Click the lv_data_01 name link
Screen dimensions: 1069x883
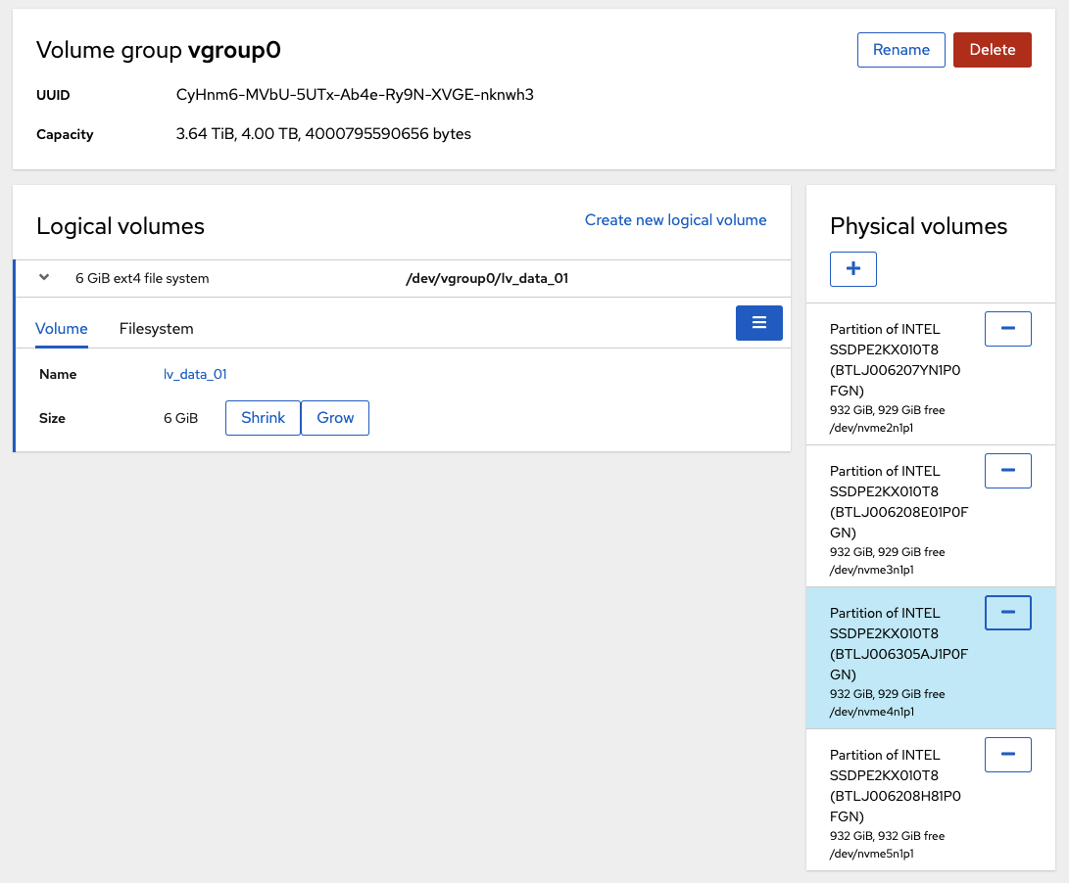[x=195, y=374]
